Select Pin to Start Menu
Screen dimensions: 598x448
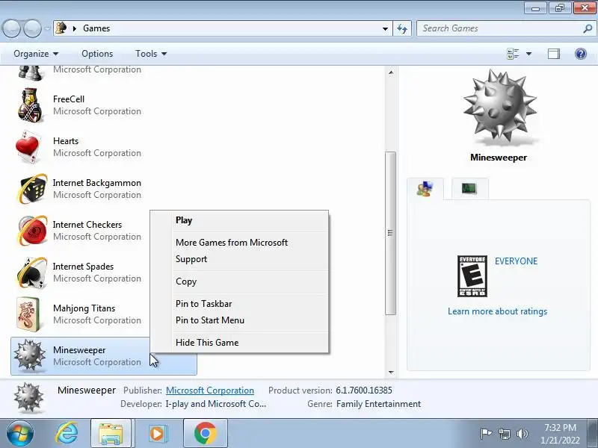(x=239, y=320)
